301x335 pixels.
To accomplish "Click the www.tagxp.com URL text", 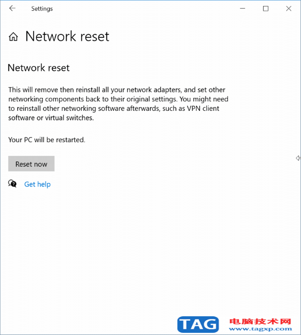I will (x=260, y=329).
